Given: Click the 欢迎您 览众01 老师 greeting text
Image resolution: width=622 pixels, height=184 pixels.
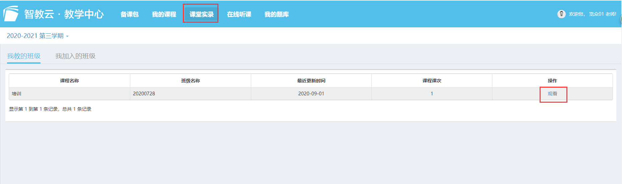Looking at the screenshot, I should pyautogui.click(x=592, y=14).
